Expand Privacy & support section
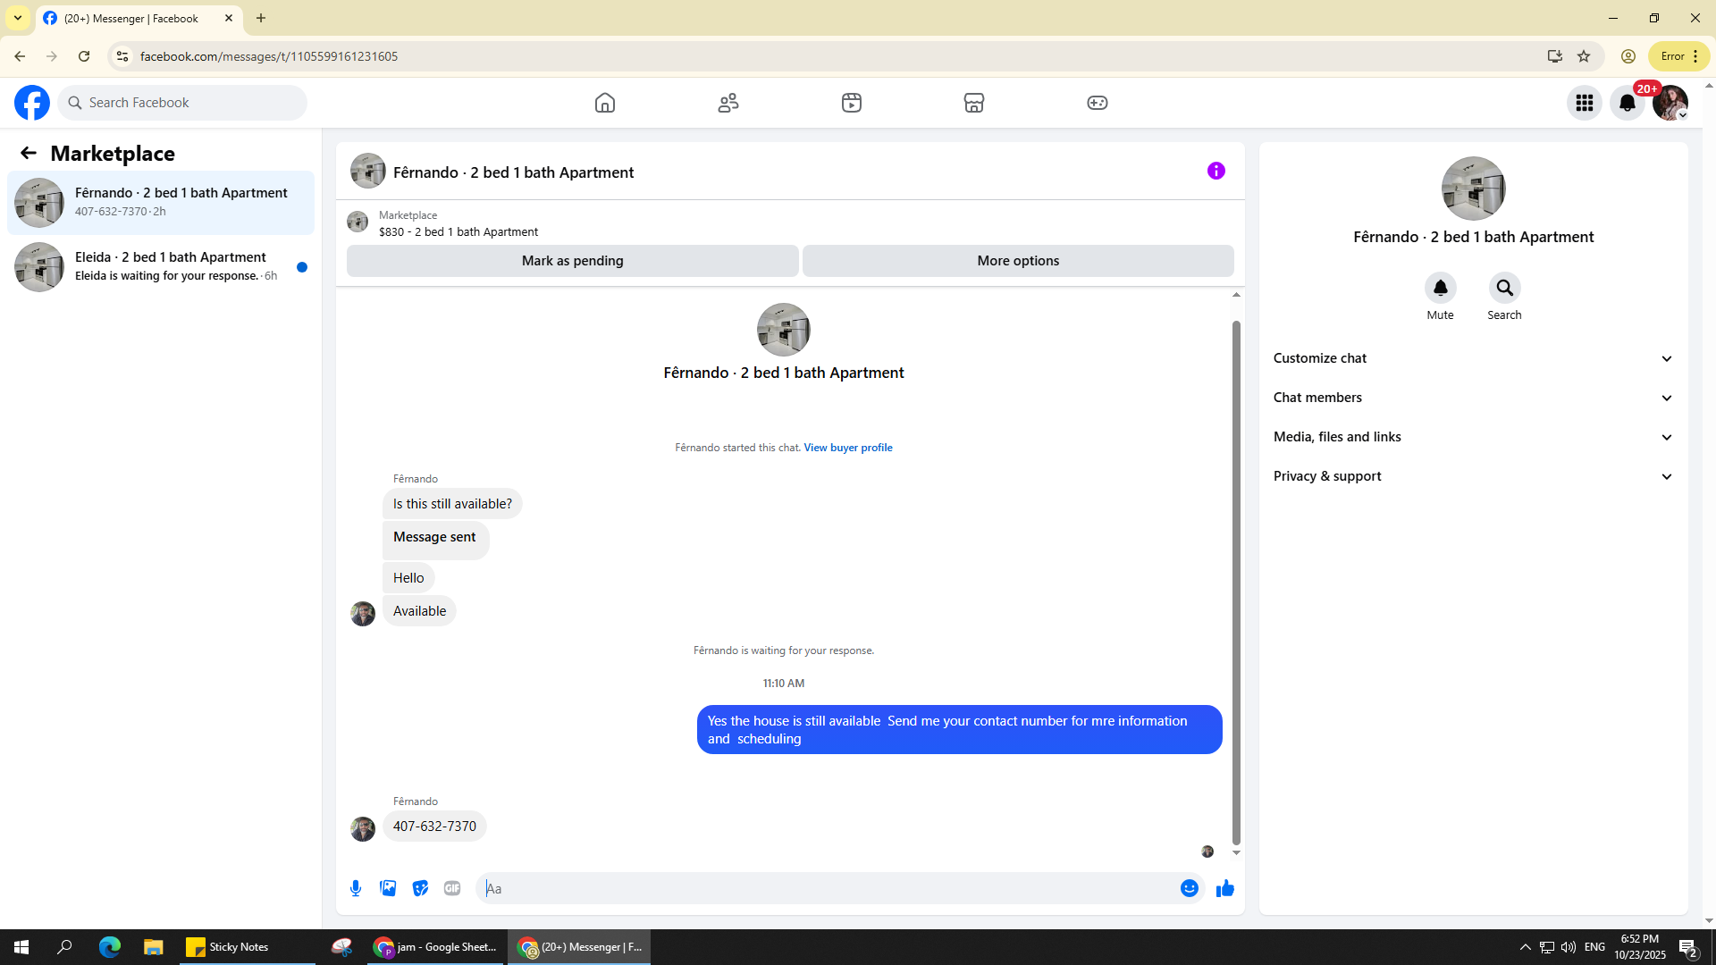Screen dimensions: 1716x965 click(1472, 476)
